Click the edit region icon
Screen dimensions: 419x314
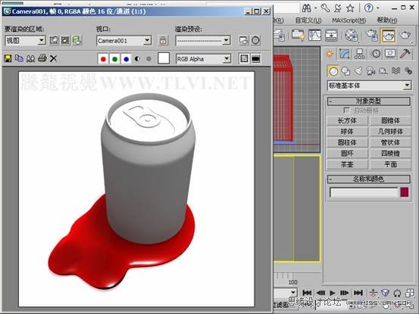[x=54, y=40]
